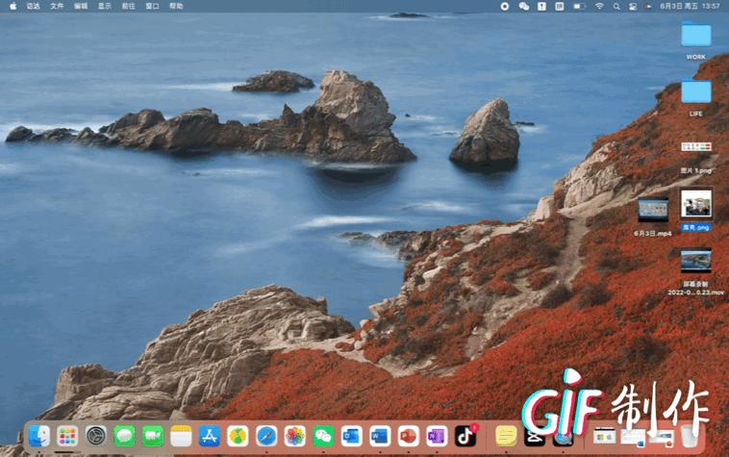Open the 显示 menu
The height and width of the screenshot is (457, 729).
coord(105,6)
